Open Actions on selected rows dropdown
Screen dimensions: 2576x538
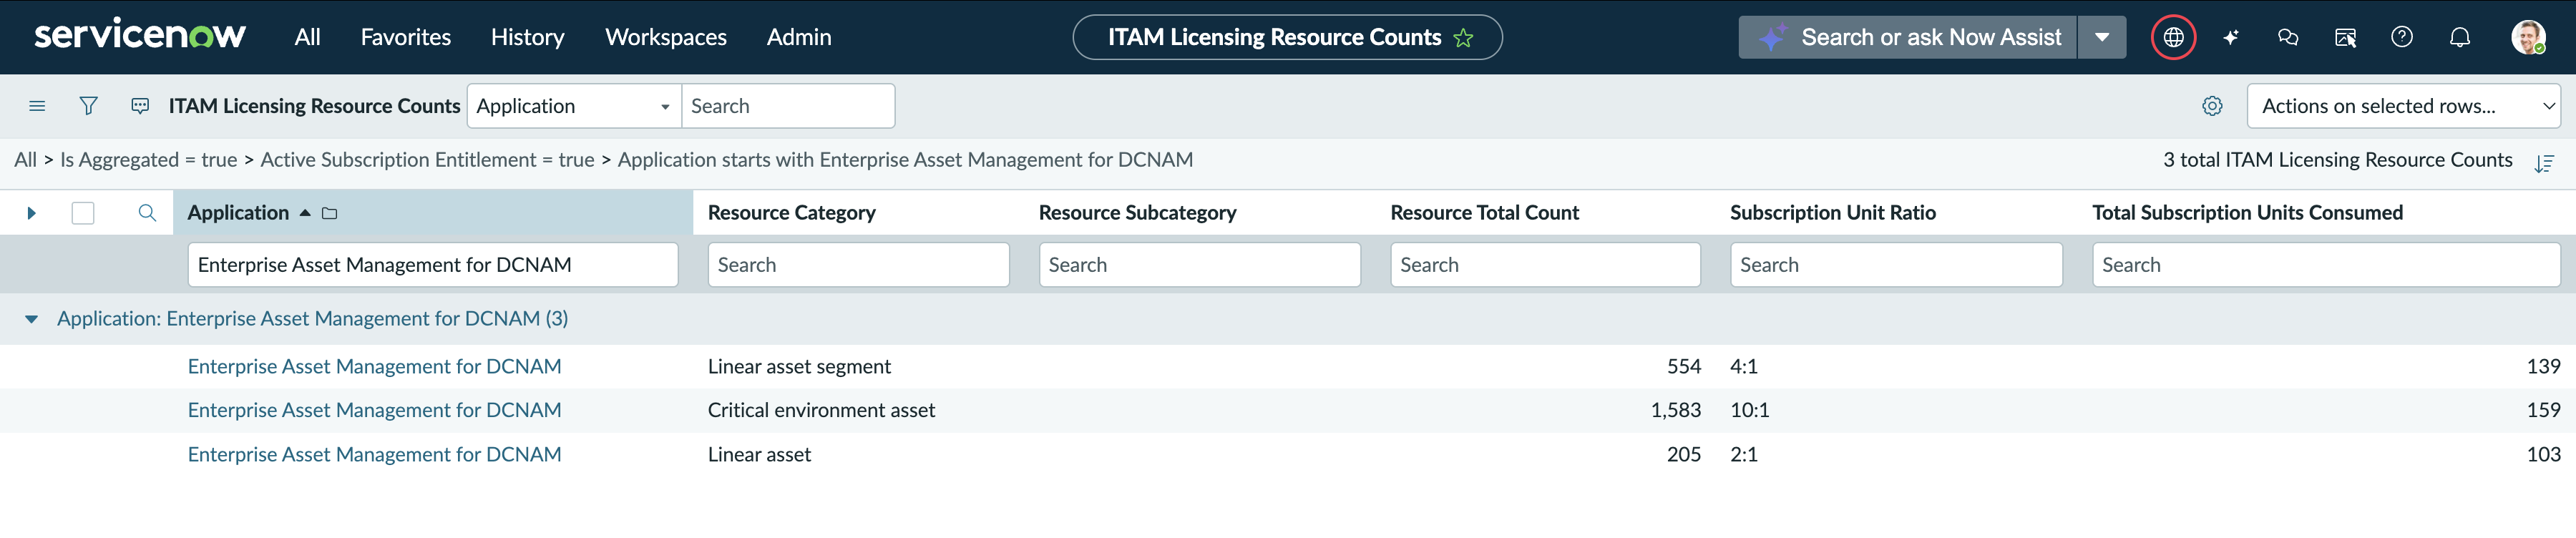coord(2403,106)
